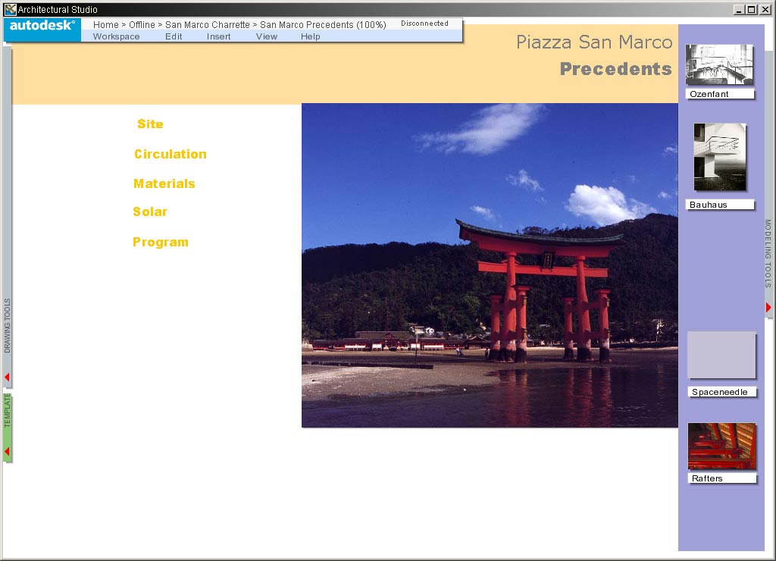The image size is (776, 561).
Task: Select the empty Spaceneedle thumbnail
Action: (721, 355)
